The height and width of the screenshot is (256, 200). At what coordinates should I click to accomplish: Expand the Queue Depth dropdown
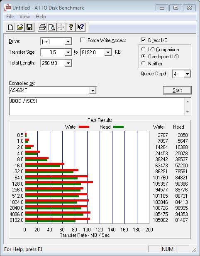click(187, 74)
